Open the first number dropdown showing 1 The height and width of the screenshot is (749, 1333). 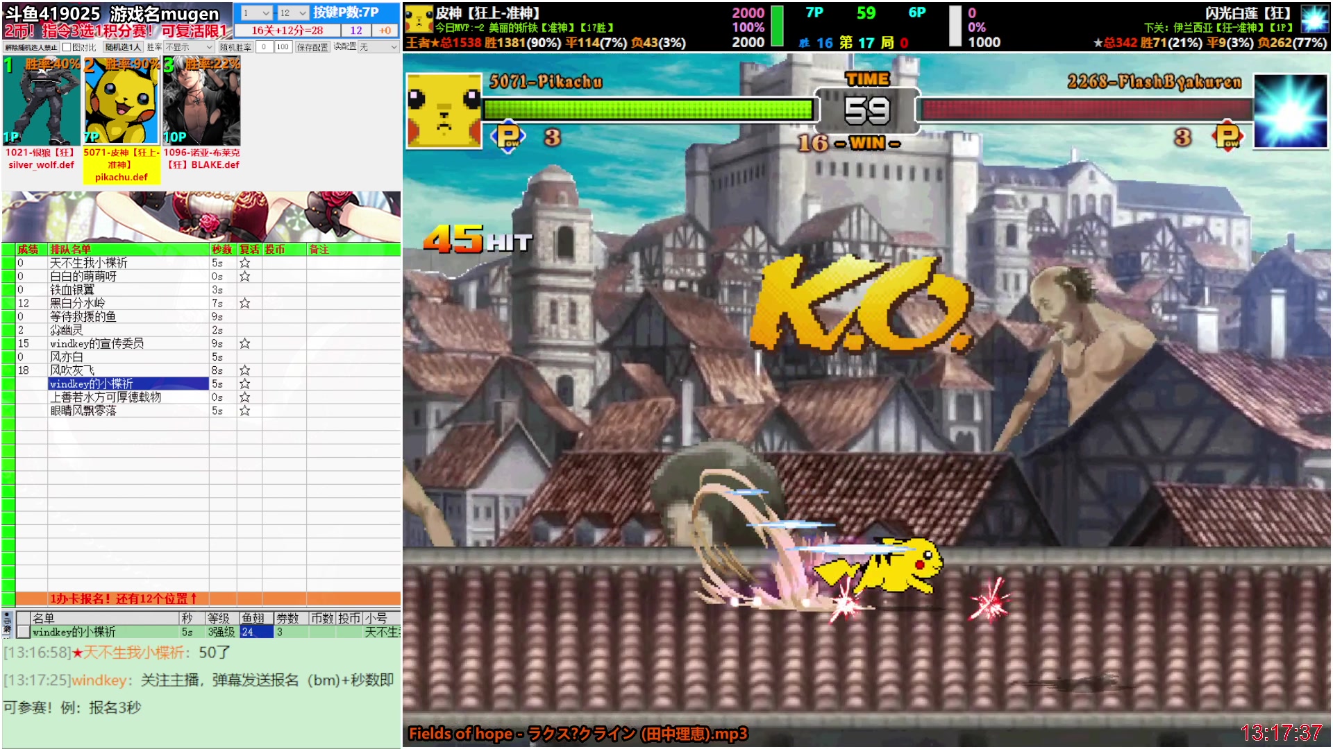point(255,12)
